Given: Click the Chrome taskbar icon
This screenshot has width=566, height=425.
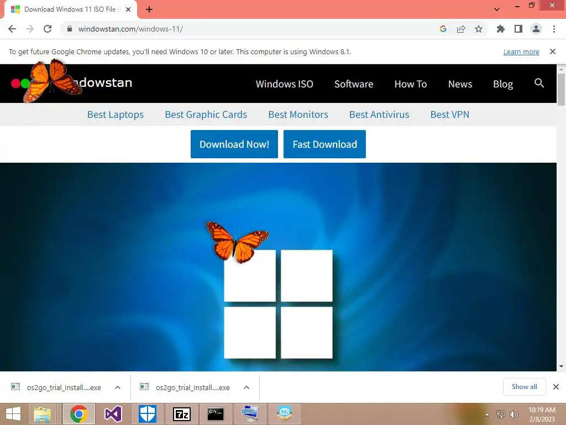Looking at the screenshot, I should [79, 414].
